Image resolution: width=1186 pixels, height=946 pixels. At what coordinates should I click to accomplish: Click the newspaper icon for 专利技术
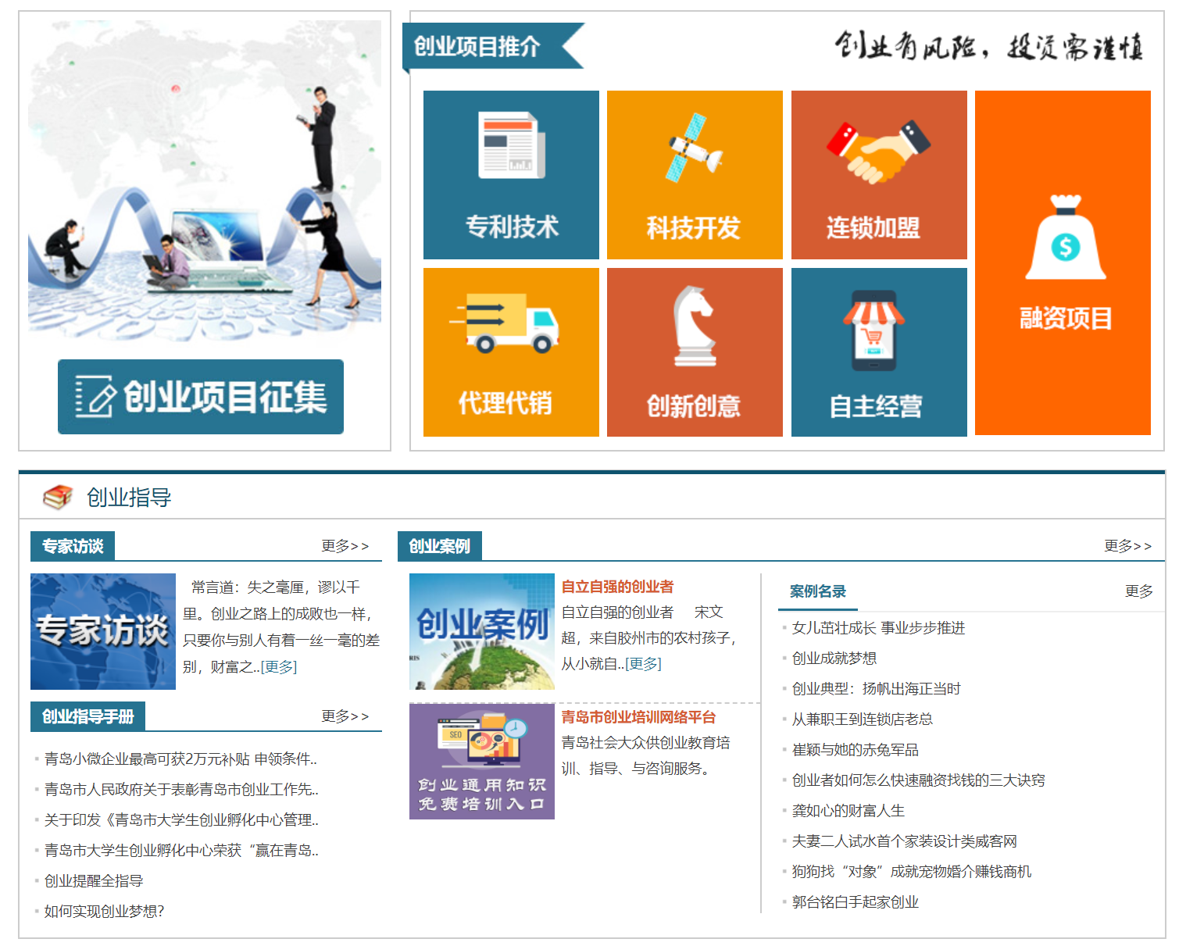511,146
